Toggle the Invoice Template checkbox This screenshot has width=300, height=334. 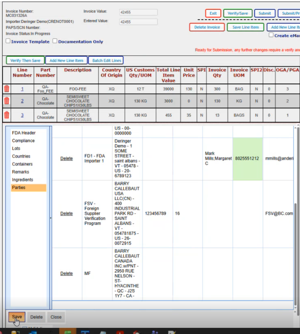(8, 41)
